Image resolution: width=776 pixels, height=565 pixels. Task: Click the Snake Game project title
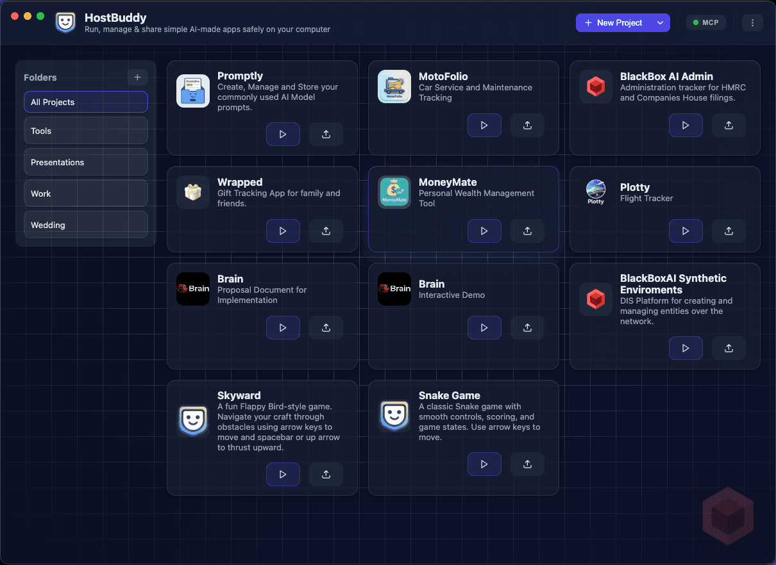click(x=450, y=395)
